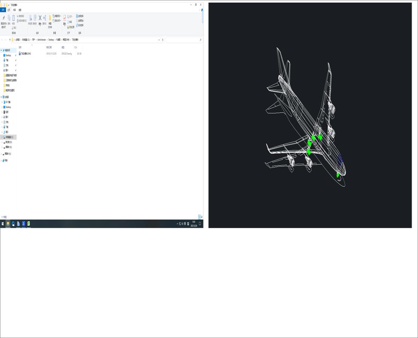Open the green app icon in the taskbar
The width and height of the screenshot is (418, 338).
(x=29, y=224)
